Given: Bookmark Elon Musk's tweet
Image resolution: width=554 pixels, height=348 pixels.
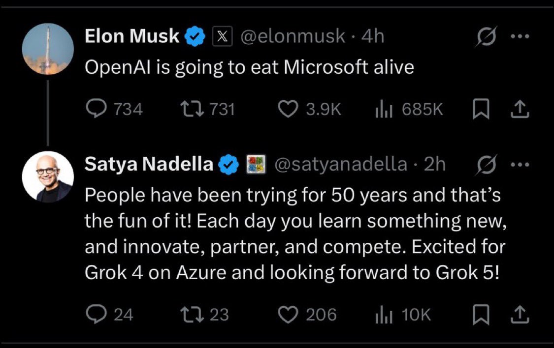Looking at the screenshot, I should (x=480, y=109).
